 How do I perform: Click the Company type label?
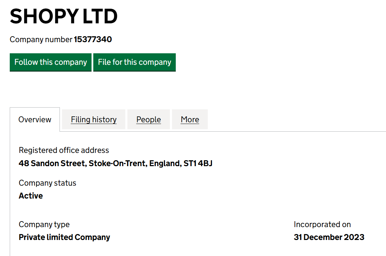[44, 224]
